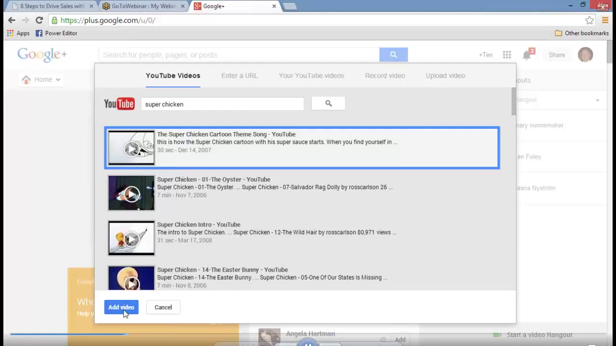The height and width of the screenshot is (346, 616).
Task: Open the Other bookmarks folder
Action: click(581, 33)
